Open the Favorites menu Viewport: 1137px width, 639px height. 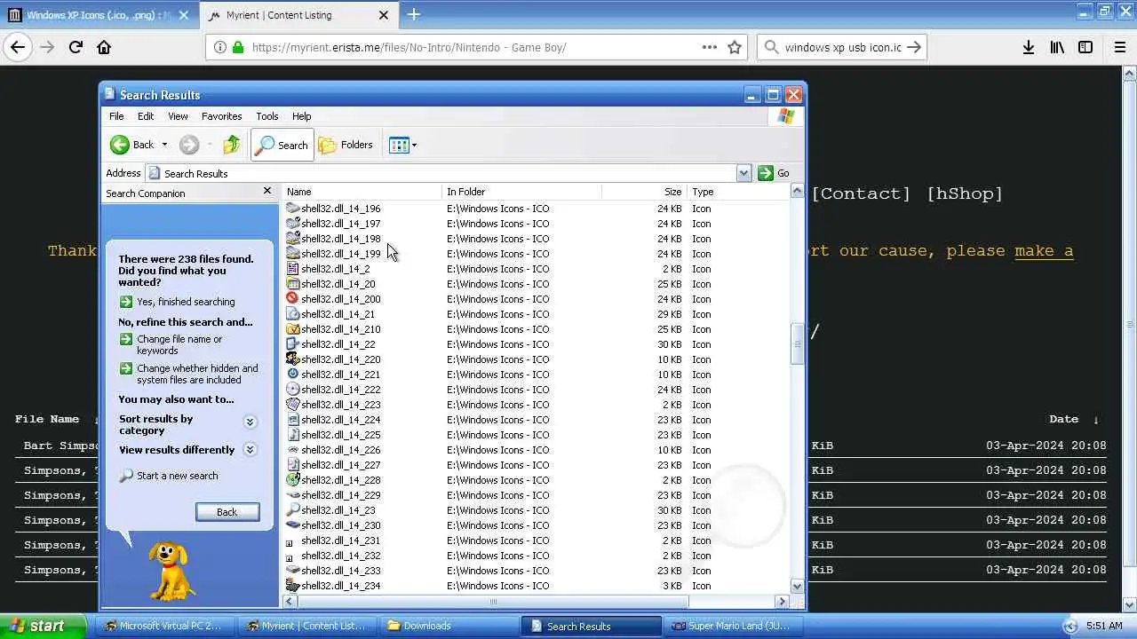(221, 116)
